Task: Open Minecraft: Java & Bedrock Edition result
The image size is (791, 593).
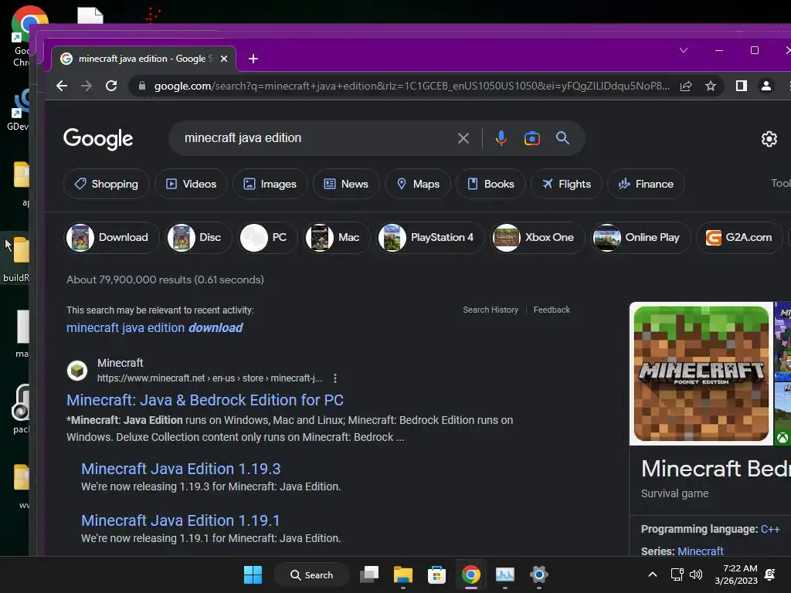Action: [205, 400]
